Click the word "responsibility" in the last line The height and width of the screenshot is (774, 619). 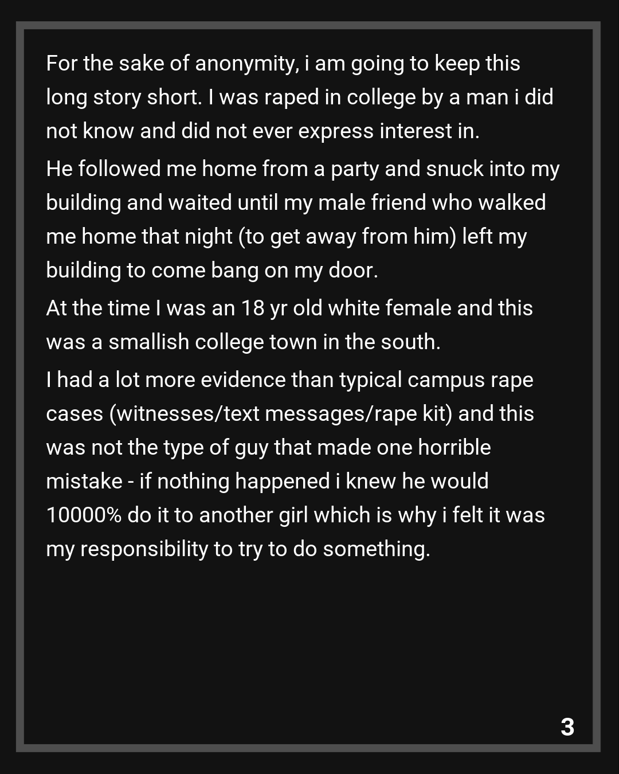point(144,549)
